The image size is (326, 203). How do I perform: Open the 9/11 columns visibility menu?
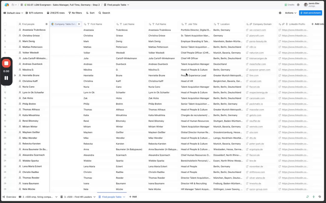tap(34, 13)
